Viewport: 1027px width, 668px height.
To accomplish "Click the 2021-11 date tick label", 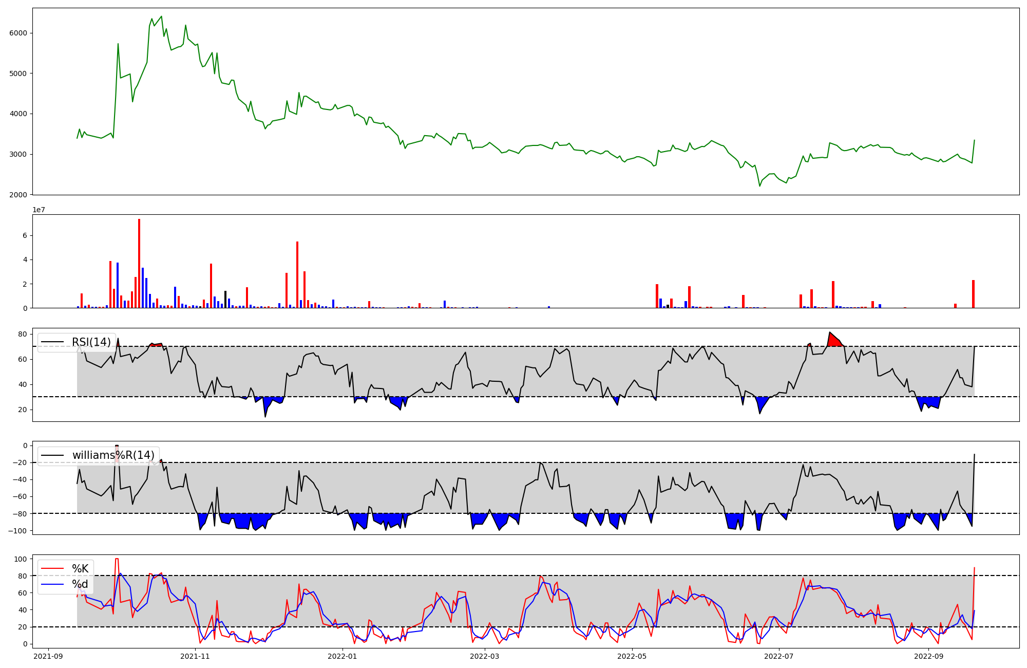I will pos(195,656).
